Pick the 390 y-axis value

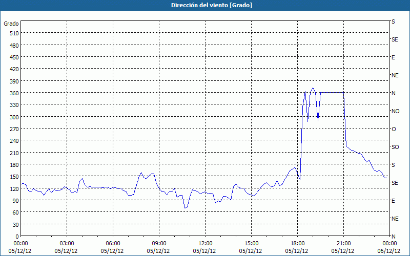pyautogui.click(x=14, y=81)
